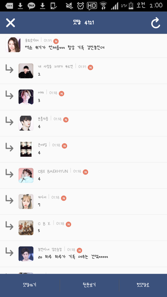167x297 pixels.
Task: Jump to first comment via 첫댓글로
Action: tap(143, 285)
